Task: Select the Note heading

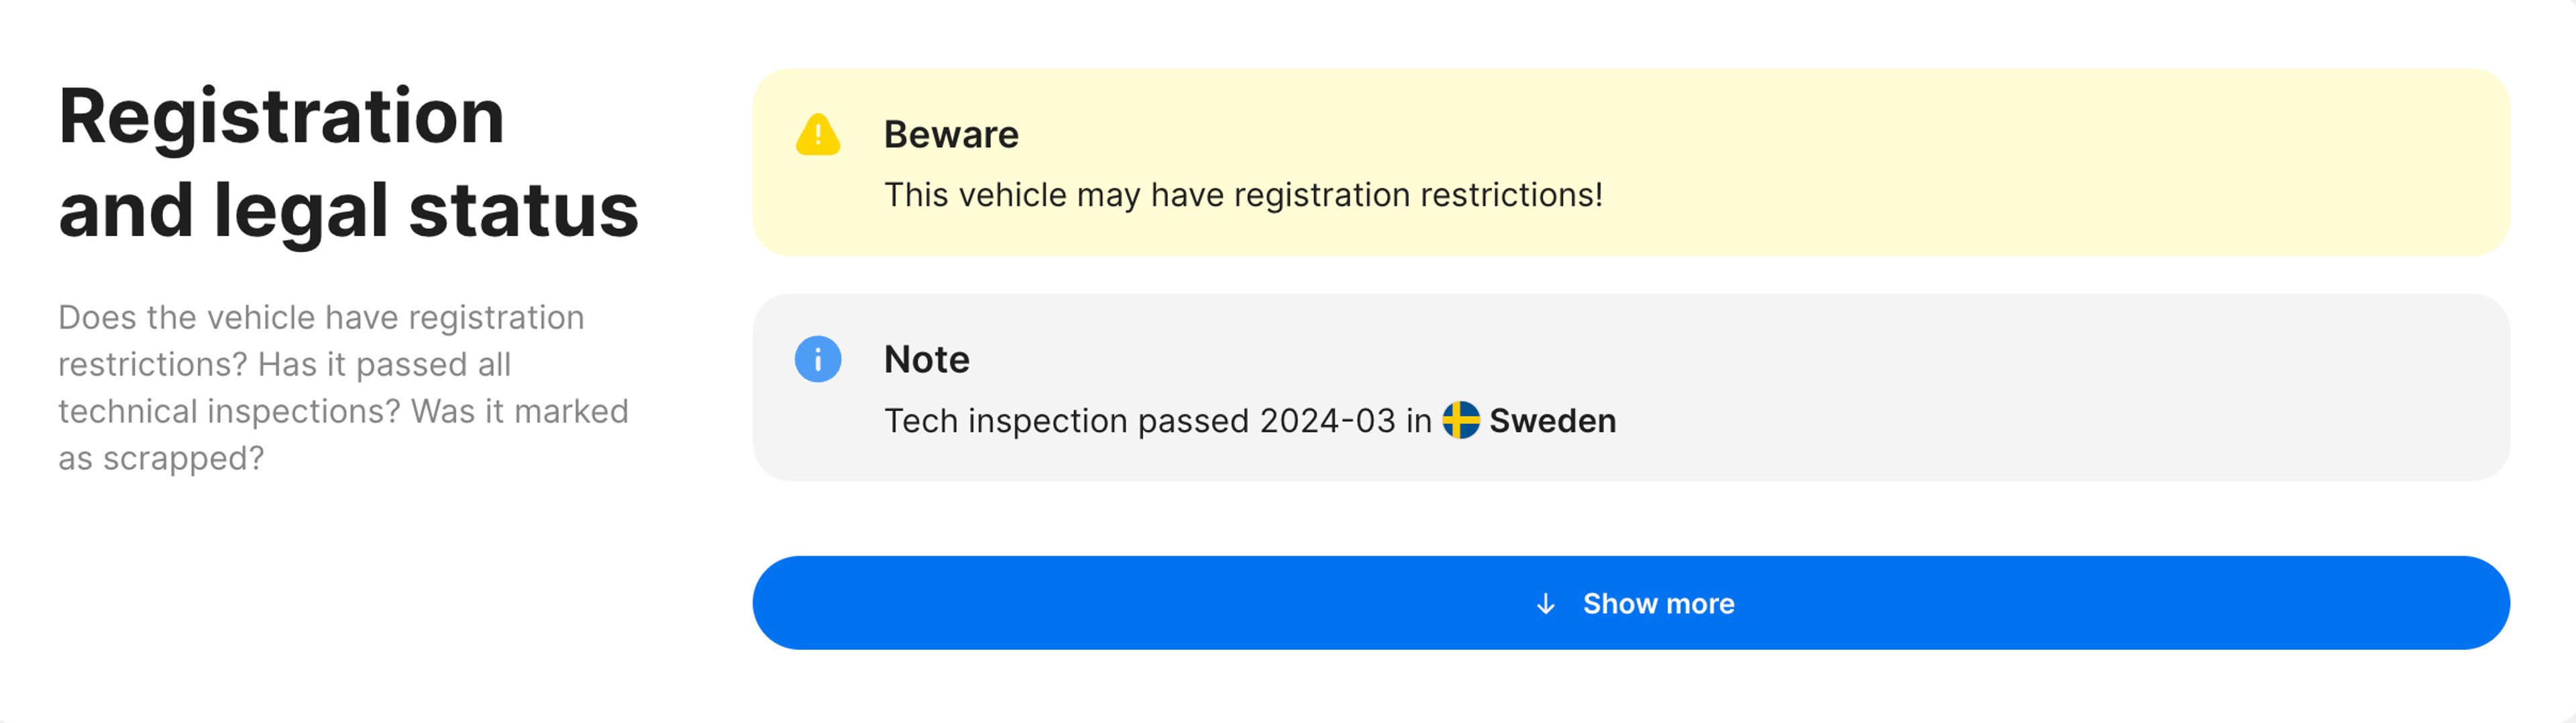Action: pyautogui.click(x=926, y=359)
